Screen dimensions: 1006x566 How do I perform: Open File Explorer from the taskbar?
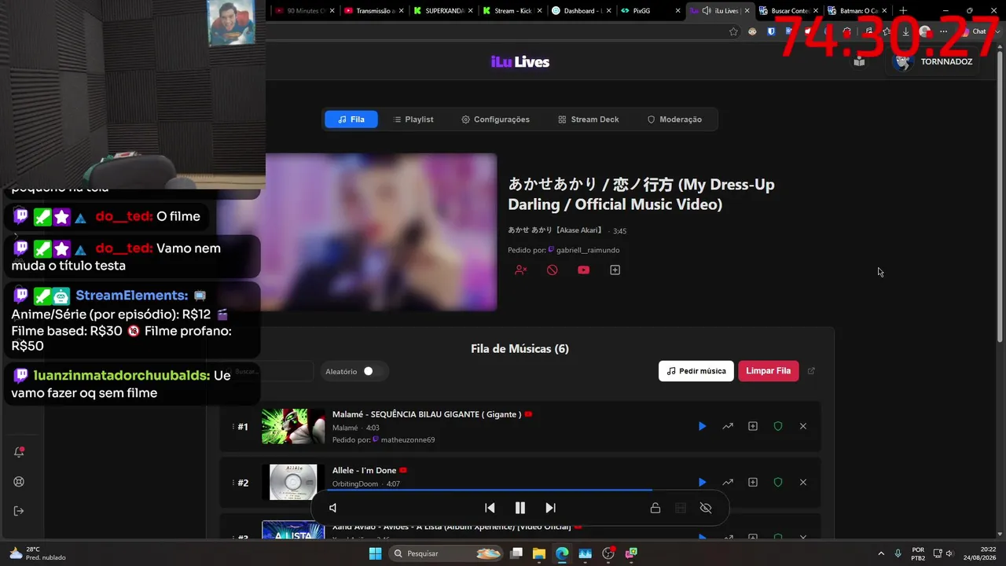539,553
